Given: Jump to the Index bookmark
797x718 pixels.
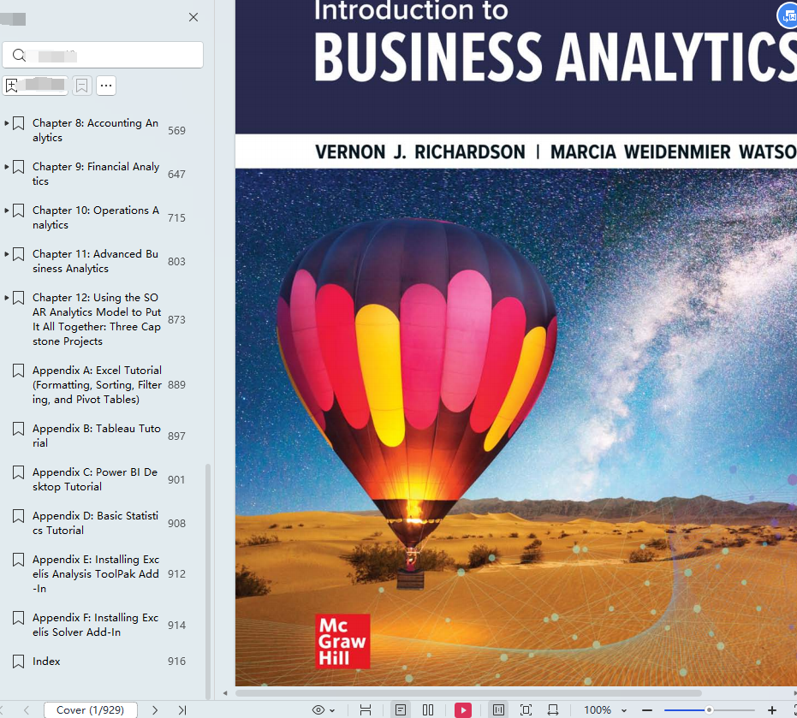Looking at the screenshot, I should tap(46, 662).
